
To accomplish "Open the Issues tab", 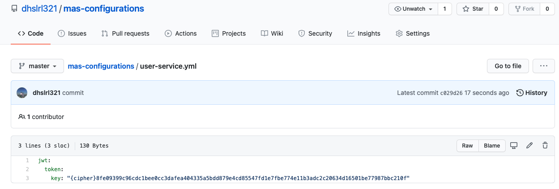I will pos(72,33).
